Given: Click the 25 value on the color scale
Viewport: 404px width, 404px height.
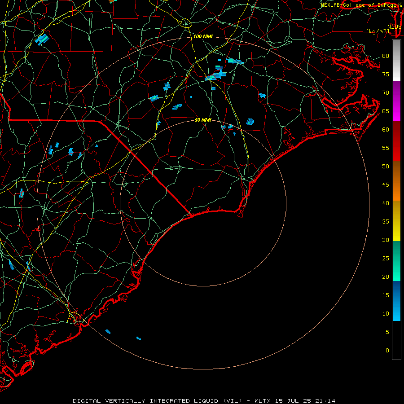Looking at the screenshot, I should coord(386,259).
